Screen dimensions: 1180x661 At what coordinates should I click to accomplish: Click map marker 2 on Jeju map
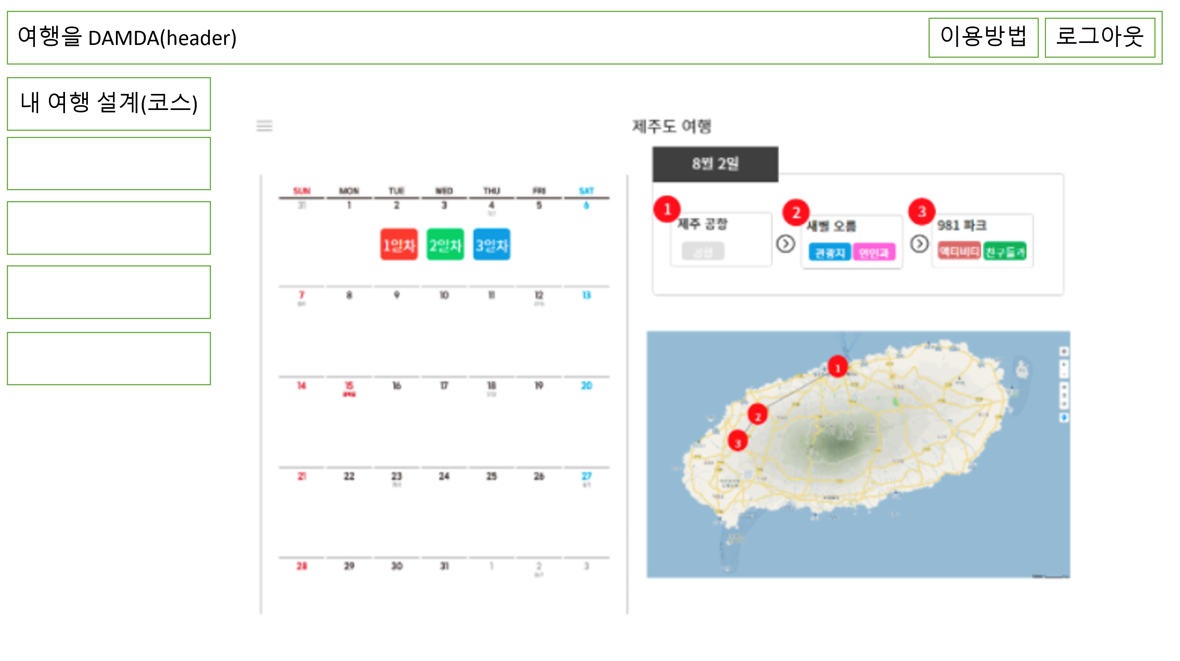click(x=757, y=415)
